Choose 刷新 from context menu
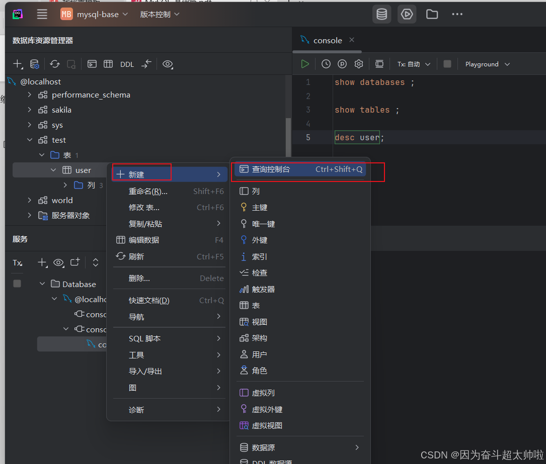Viewport: 546px width, 464px height. tap(169, 257)
